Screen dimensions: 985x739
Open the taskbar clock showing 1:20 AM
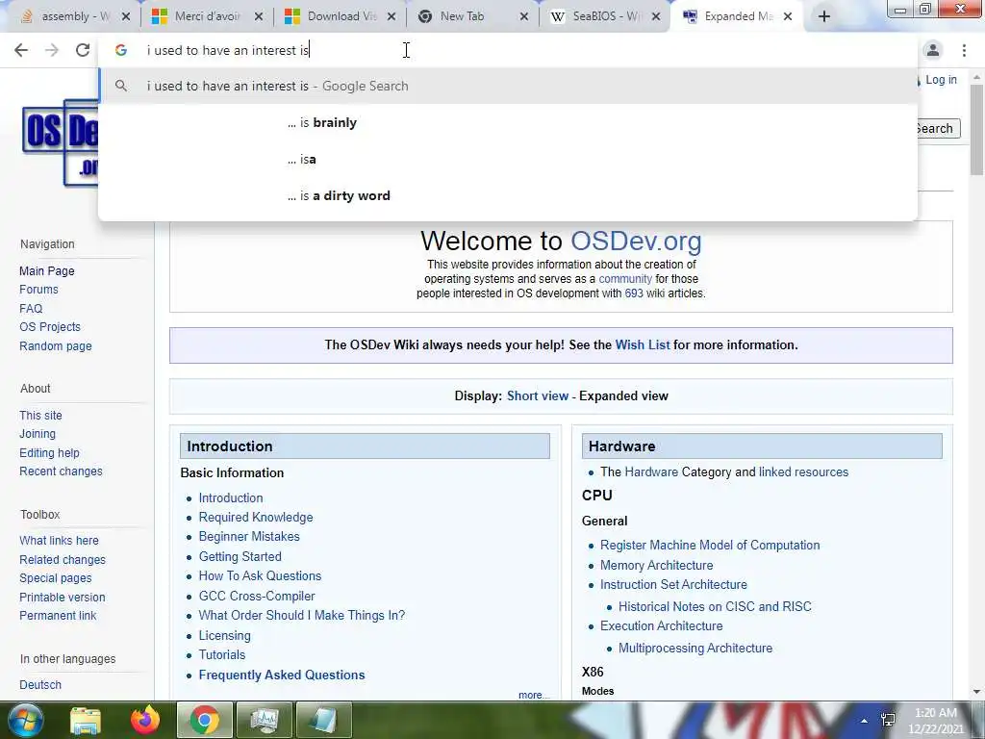(x=935, y=721)
